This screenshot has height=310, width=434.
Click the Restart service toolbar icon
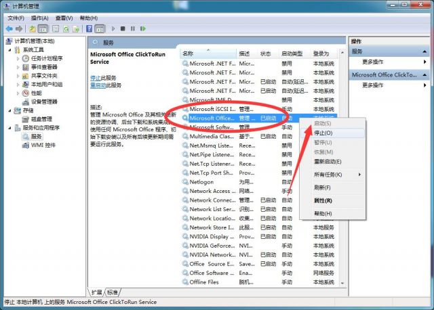[x=143, y=28]
